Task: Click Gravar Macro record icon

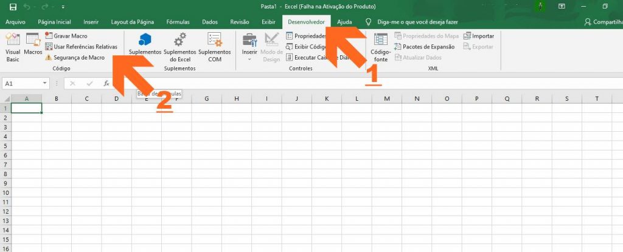Action: click(49, 36)
